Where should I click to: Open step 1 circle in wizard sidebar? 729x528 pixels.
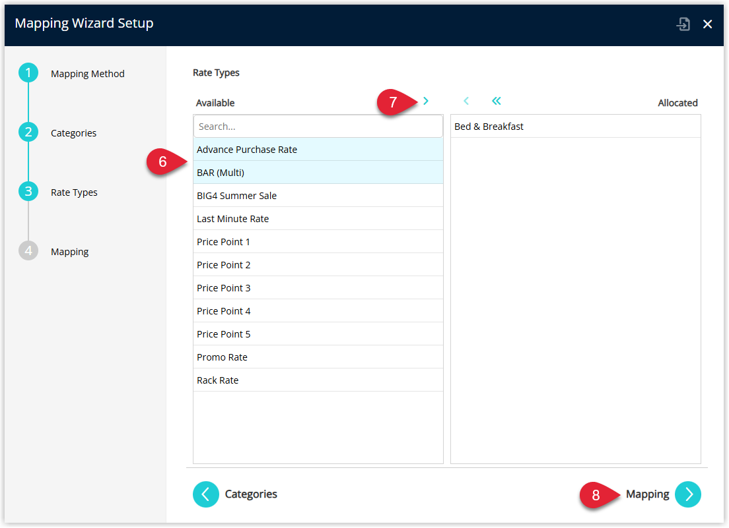click(x=28, y=73)
